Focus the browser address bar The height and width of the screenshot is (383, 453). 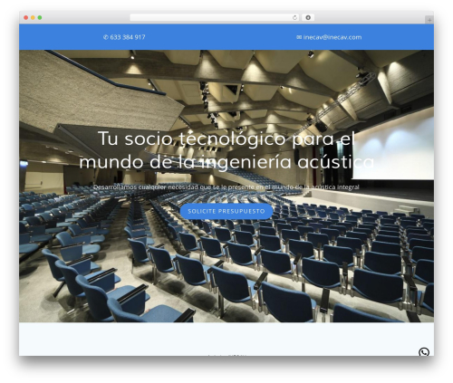(215, 17)
